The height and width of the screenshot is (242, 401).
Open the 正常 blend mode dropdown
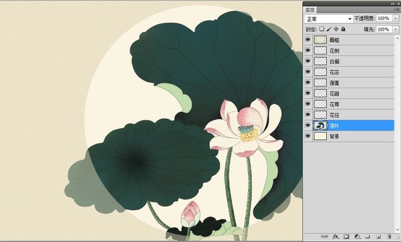(x=329, y=19)
